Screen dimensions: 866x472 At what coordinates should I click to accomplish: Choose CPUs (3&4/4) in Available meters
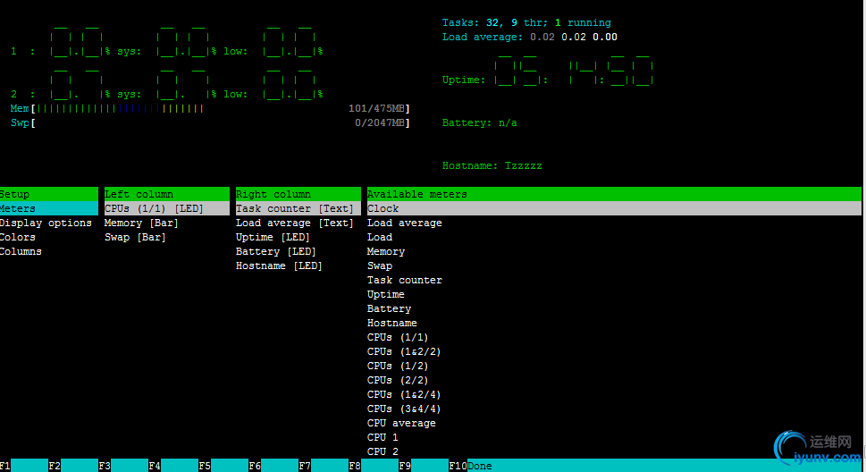[404, 409]
